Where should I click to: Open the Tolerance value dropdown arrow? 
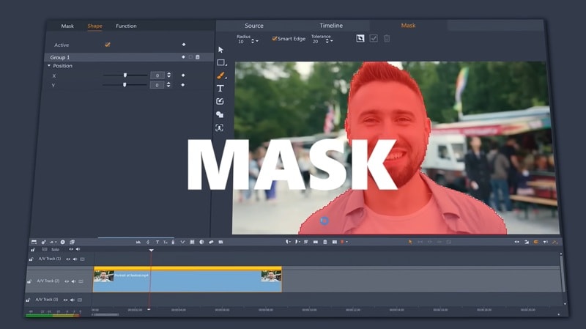[x=332, y=41]
